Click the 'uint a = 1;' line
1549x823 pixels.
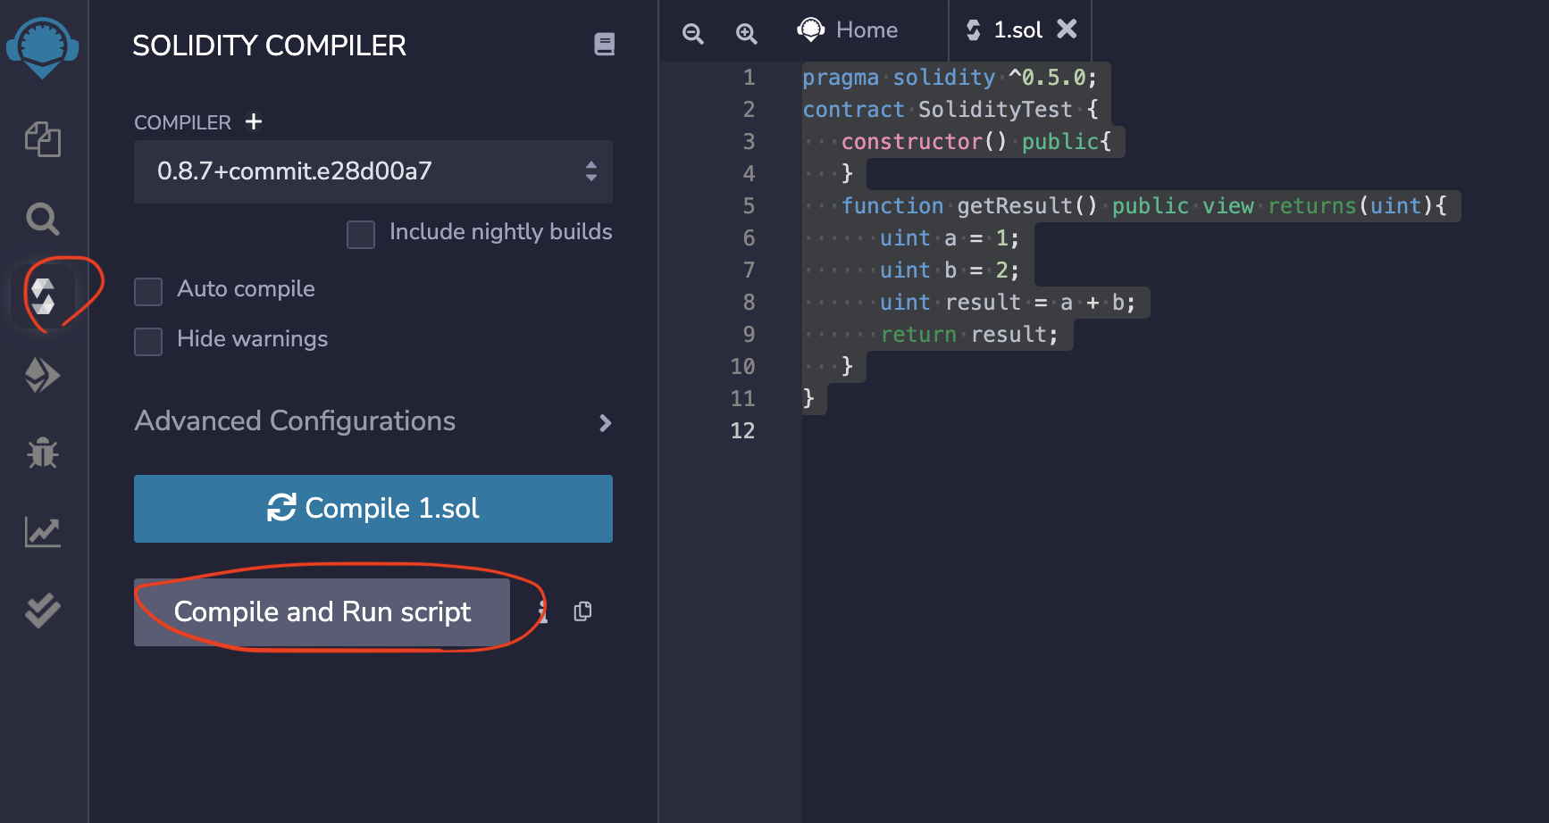(x=950, y=238)
